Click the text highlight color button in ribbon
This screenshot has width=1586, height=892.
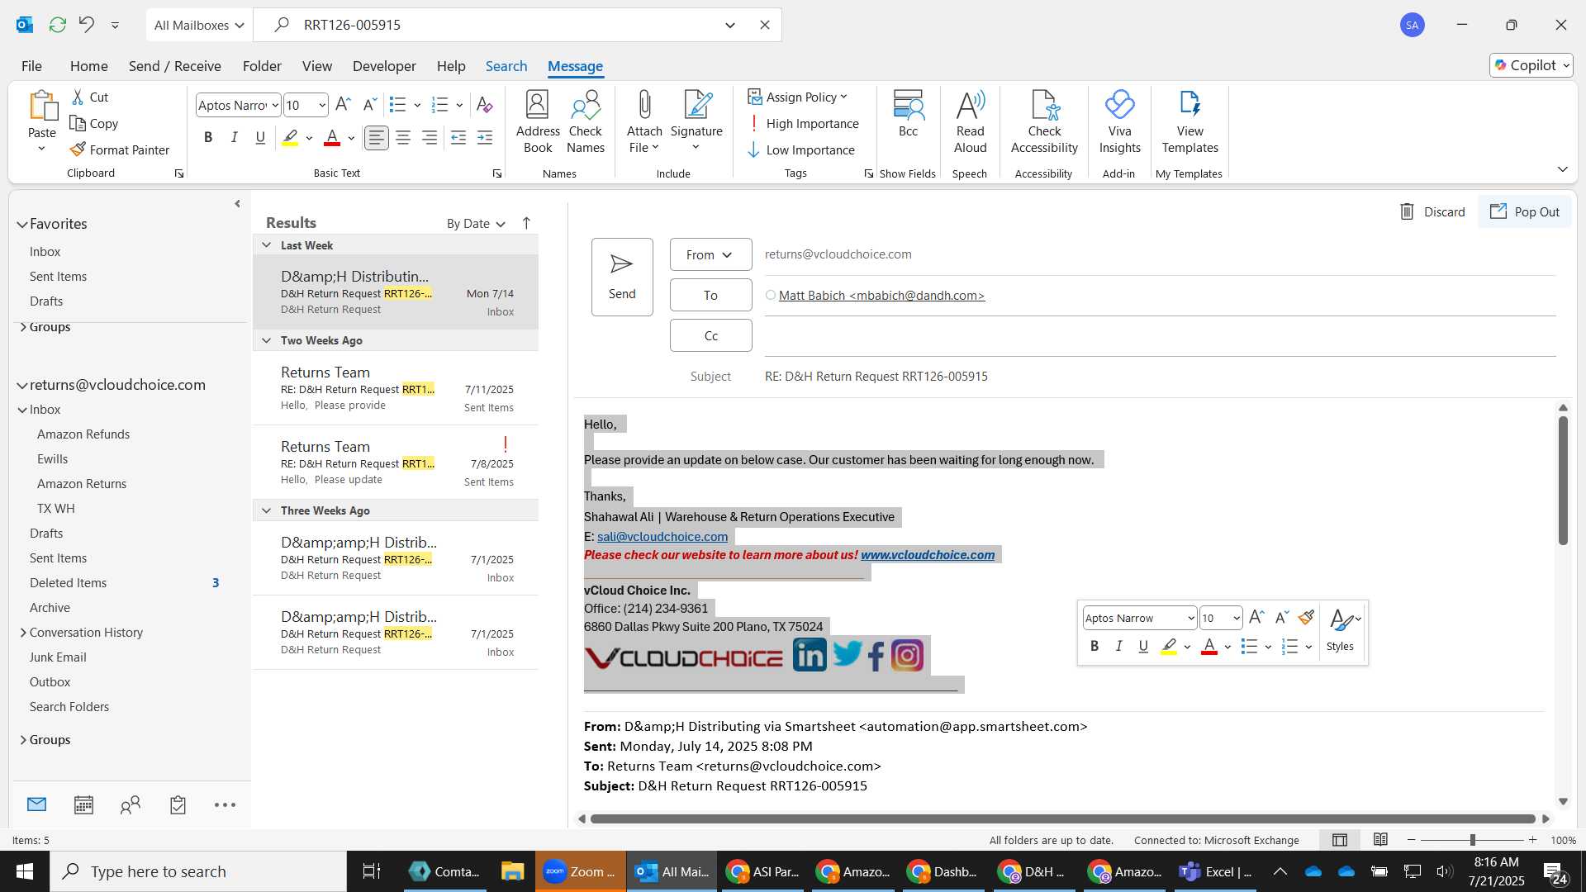[290, 138]
